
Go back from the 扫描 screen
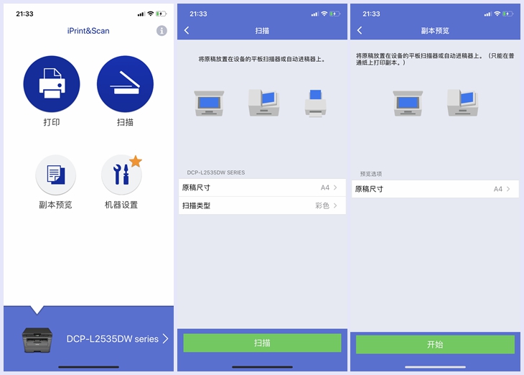pyautogui.click(x=187, y=30)
